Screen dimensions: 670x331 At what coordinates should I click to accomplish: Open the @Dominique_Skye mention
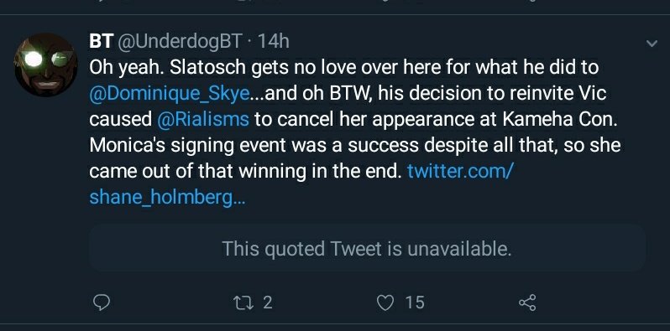pyautogui.click(x=170, y=93)
